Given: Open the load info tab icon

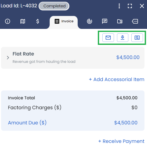Looking at the screenshot, I should pyautogui.click(x=8, y=21).
